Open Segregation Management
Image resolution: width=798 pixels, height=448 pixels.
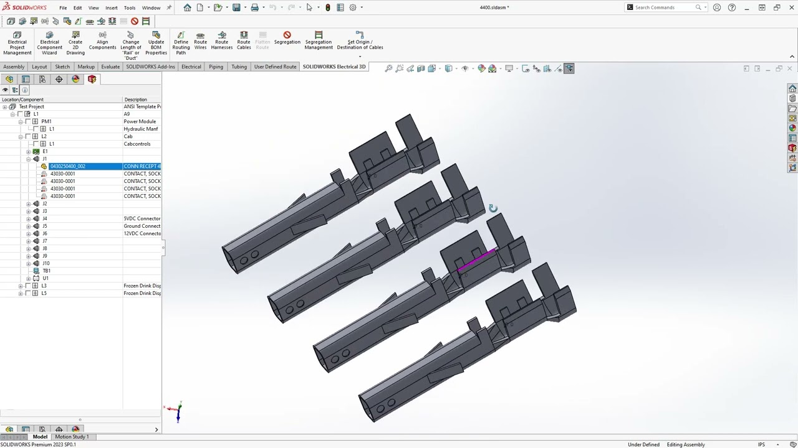pos(319,41)
